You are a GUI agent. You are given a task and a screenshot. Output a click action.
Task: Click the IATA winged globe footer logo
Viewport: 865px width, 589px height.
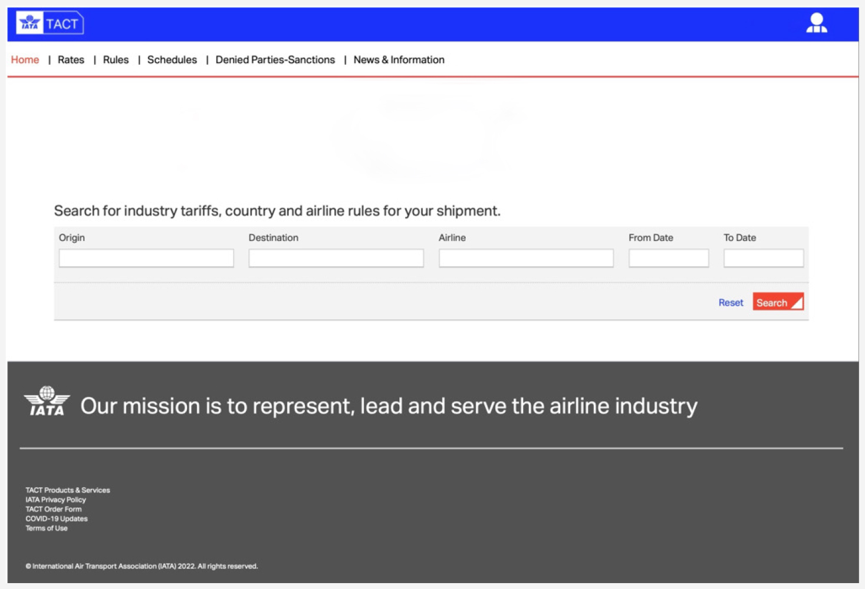[47, 401]
